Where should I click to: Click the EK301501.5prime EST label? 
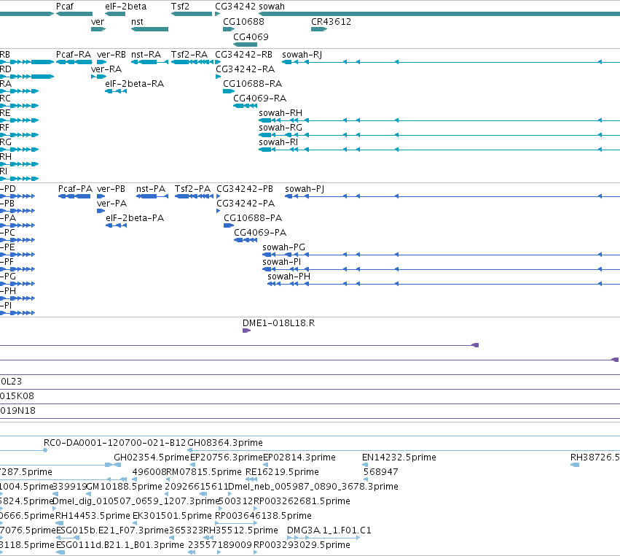coord(172,515)
